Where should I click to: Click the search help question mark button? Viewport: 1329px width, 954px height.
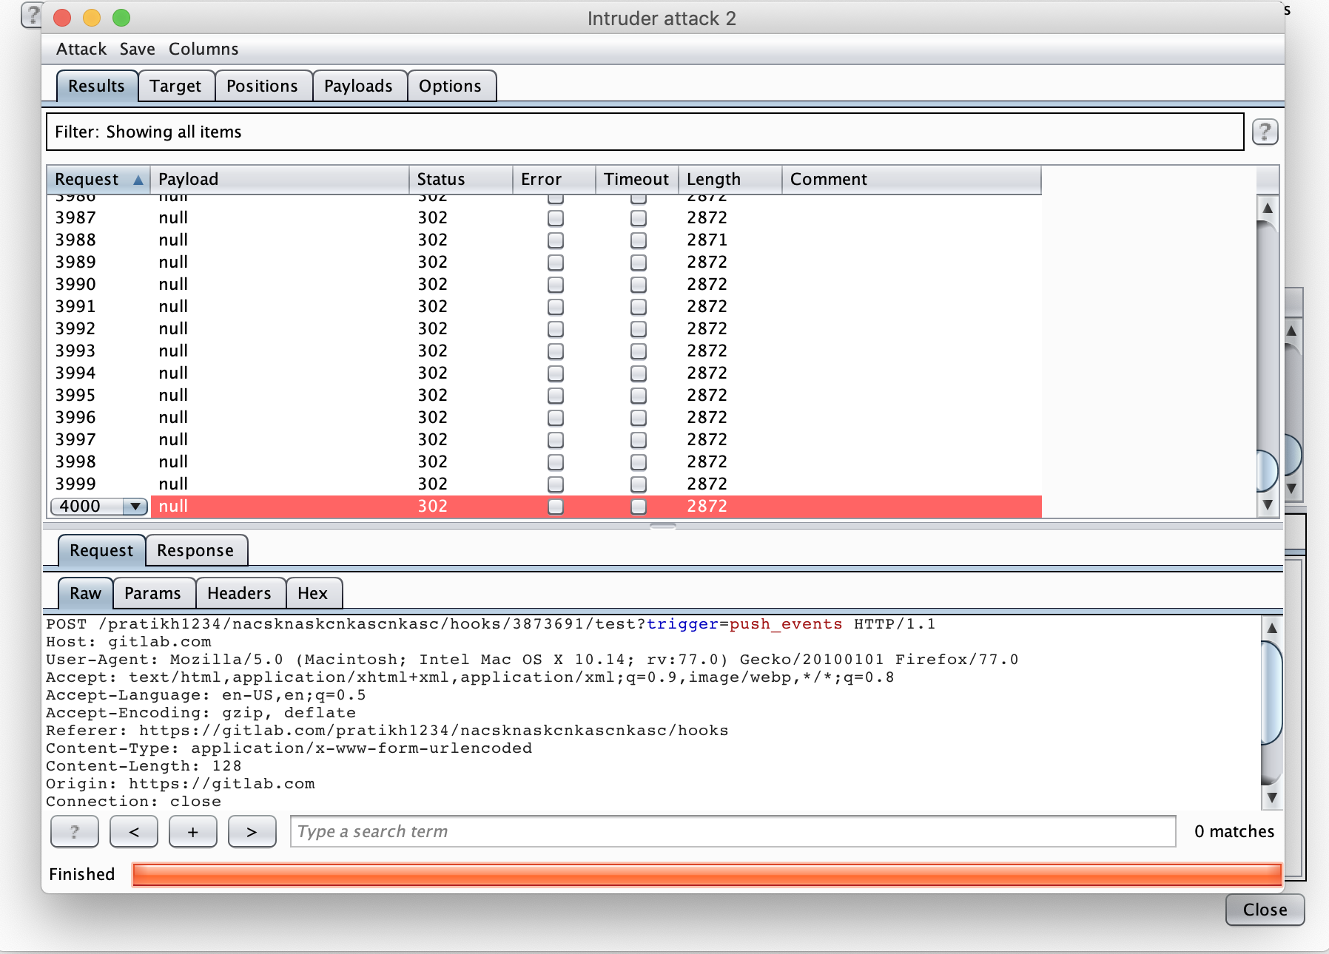74,832
